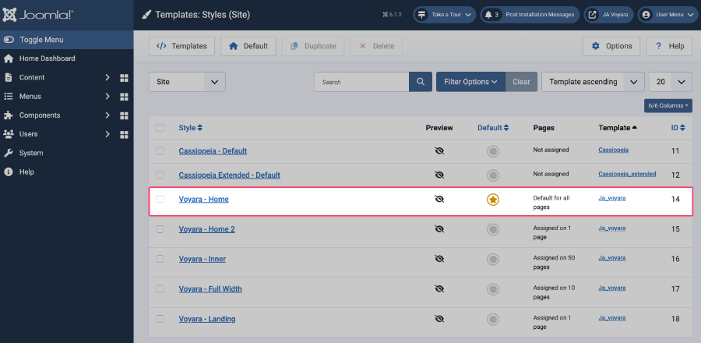The width and height of the screenshot is (701, 343).
Task: Open the Voyara - Landing style link
Action: pos(207,319)
